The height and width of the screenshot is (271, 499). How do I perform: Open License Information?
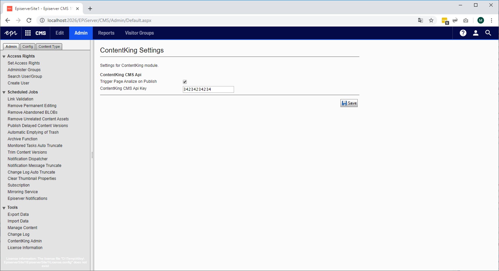pyautogui.click(x=25, y=248)
